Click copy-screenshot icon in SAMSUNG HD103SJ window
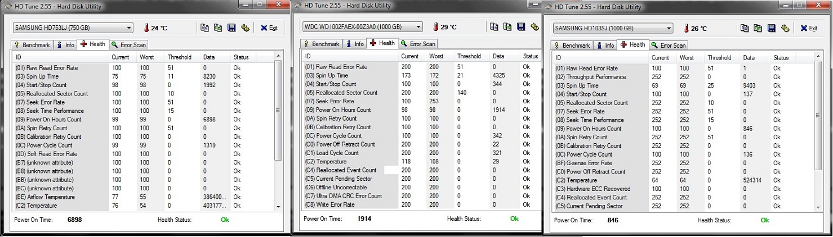Image resolution: width=833 pixels, height=237 pixels. click(x=758, y=28)
